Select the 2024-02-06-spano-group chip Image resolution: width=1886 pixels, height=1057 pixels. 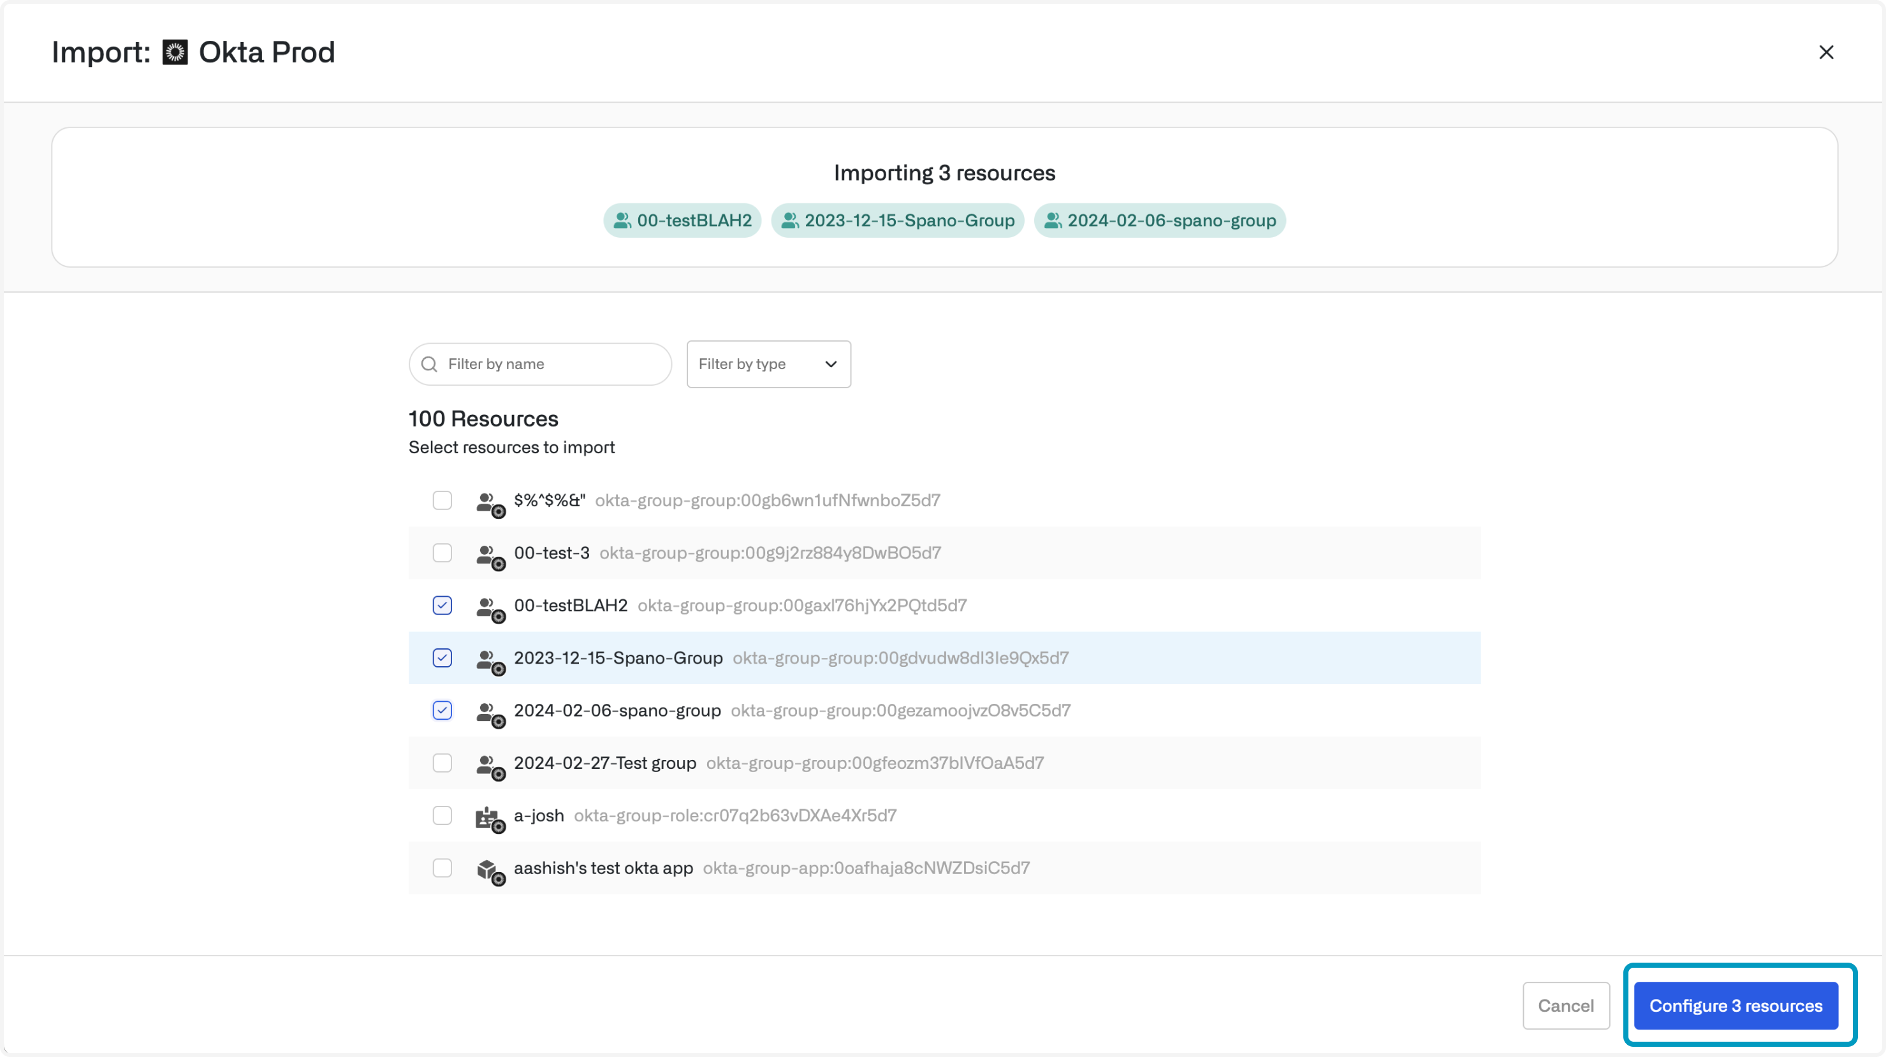[1160, 221]
